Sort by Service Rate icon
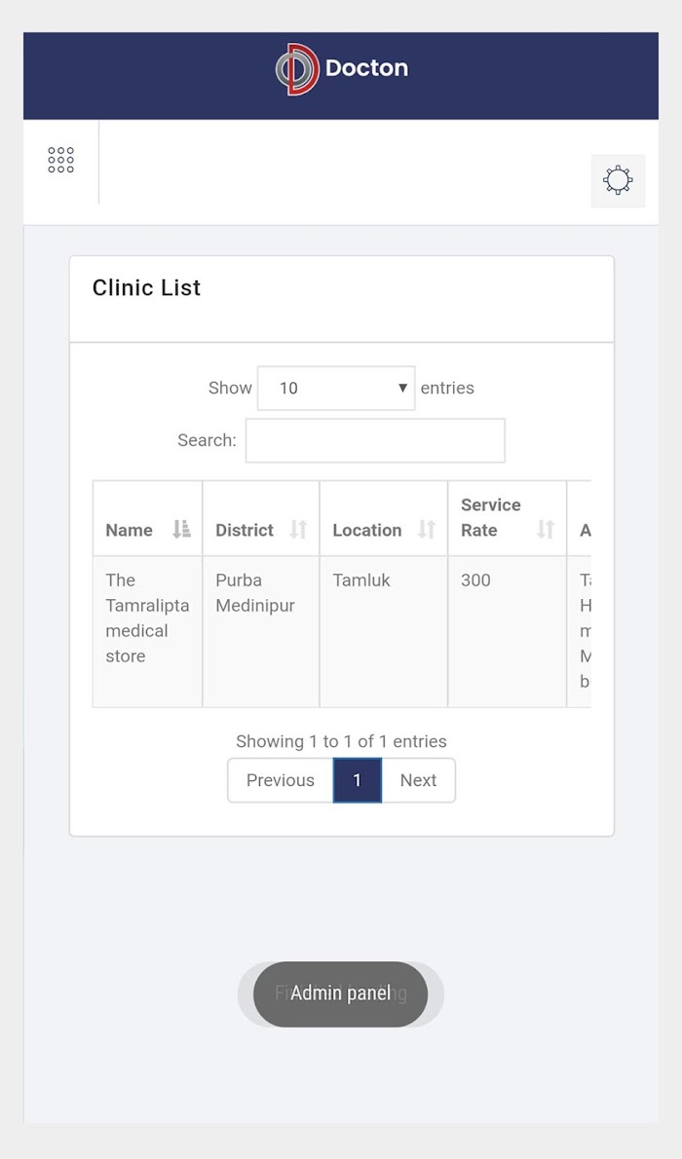The height and width of the screenshot is (1159, 682). click(546, 529)
